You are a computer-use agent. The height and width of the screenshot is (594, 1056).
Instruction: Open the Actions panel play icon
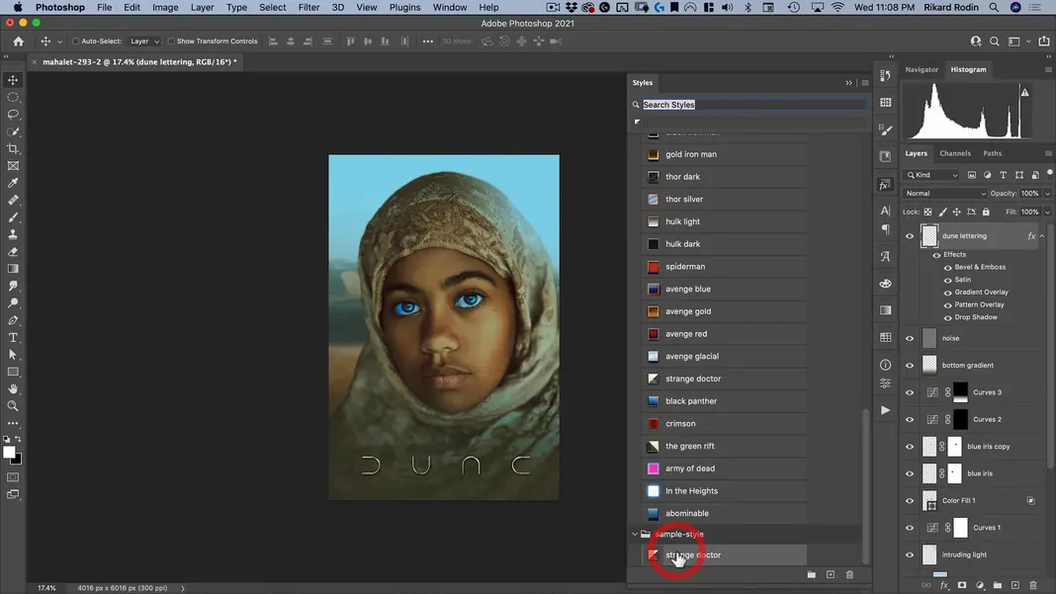tap(885, 410)
